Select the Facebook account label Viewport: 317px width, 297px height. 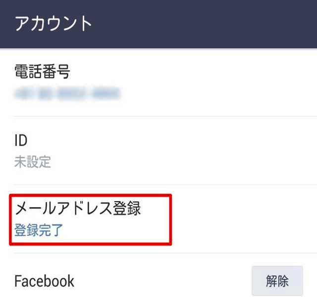[x=44, y=281]
